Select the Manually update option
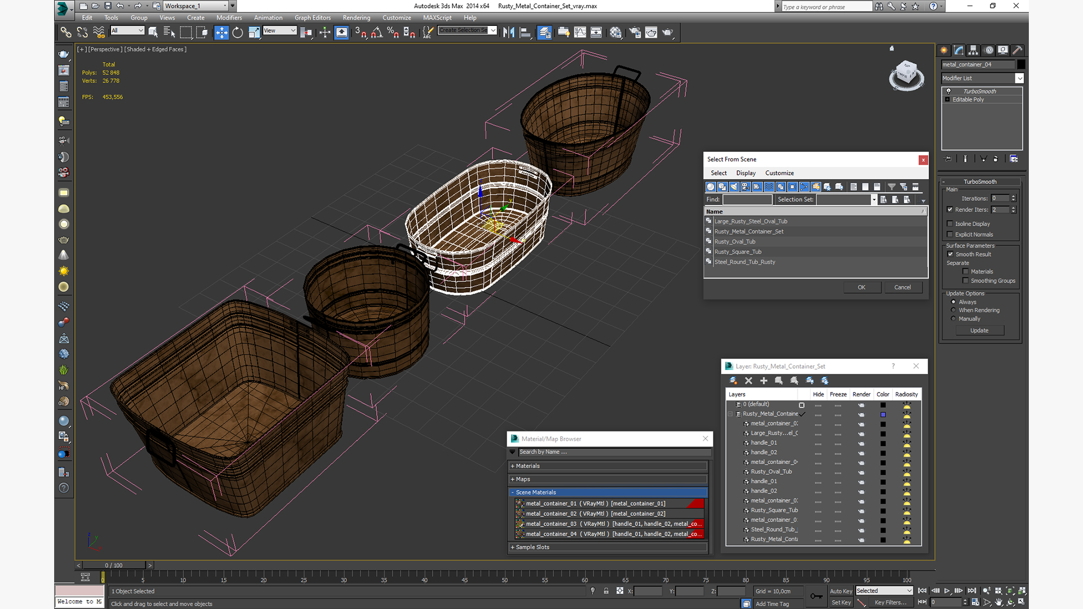Screen dimensions: 1083x609 954,319
